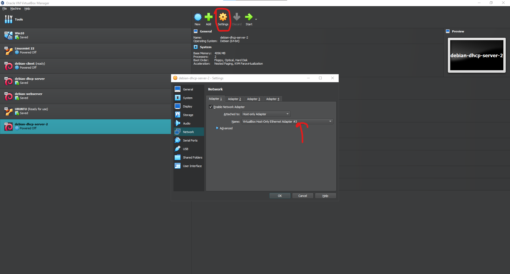The image size is (510, 274).
Task: Click the green Add machine icon
Action: pos(209,19)
